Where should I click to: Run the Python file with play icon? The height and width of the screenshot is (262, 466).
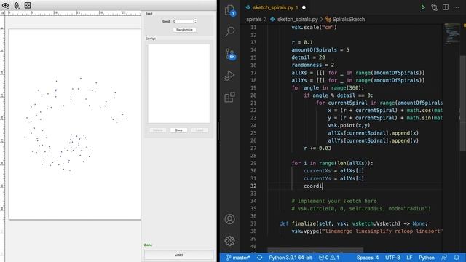423,7
